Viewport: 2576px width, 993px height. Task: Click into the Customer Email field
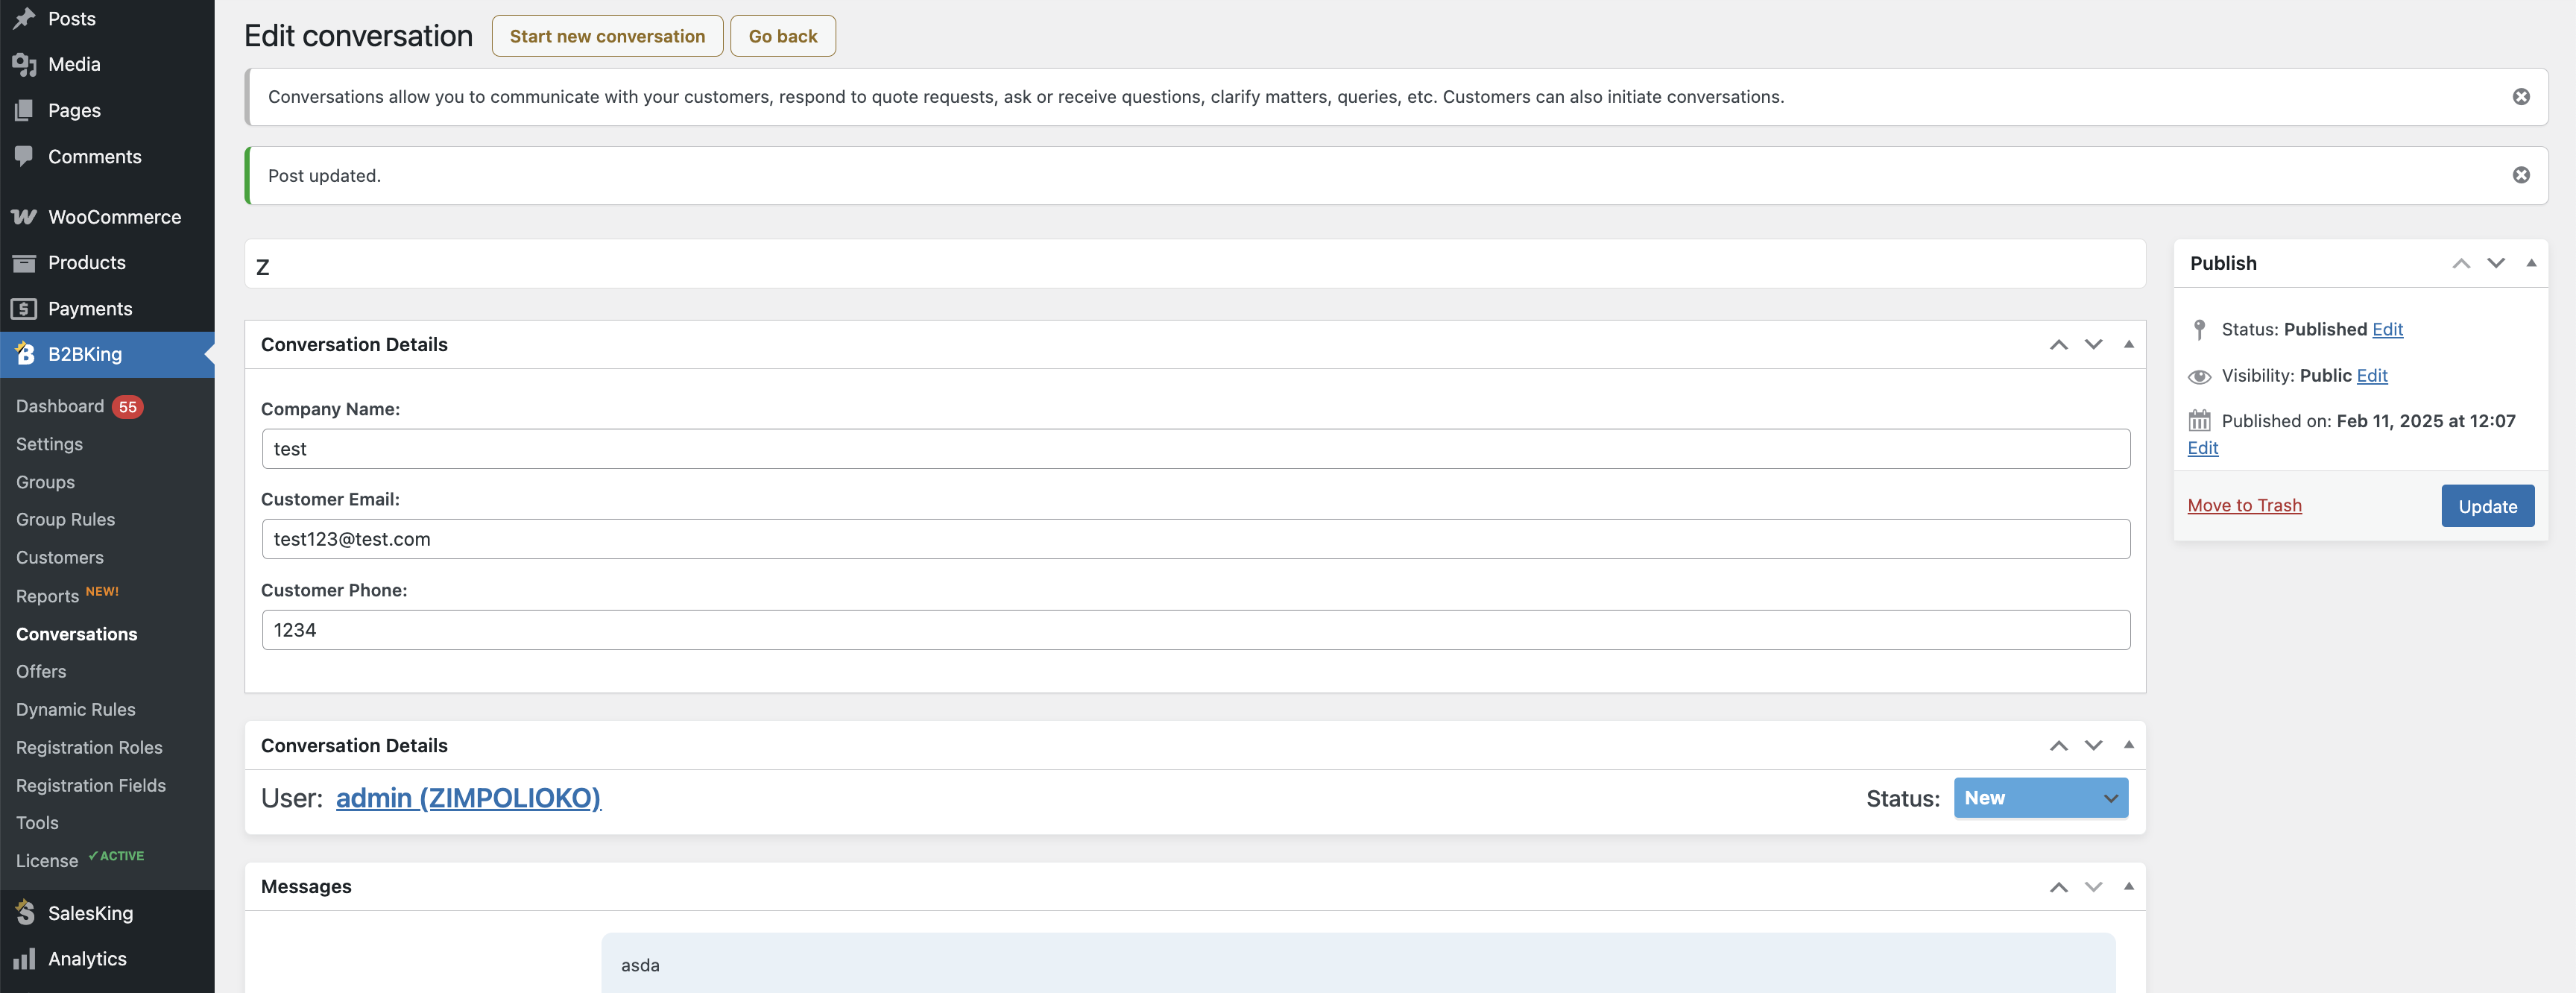click(x=1195, y=539)
